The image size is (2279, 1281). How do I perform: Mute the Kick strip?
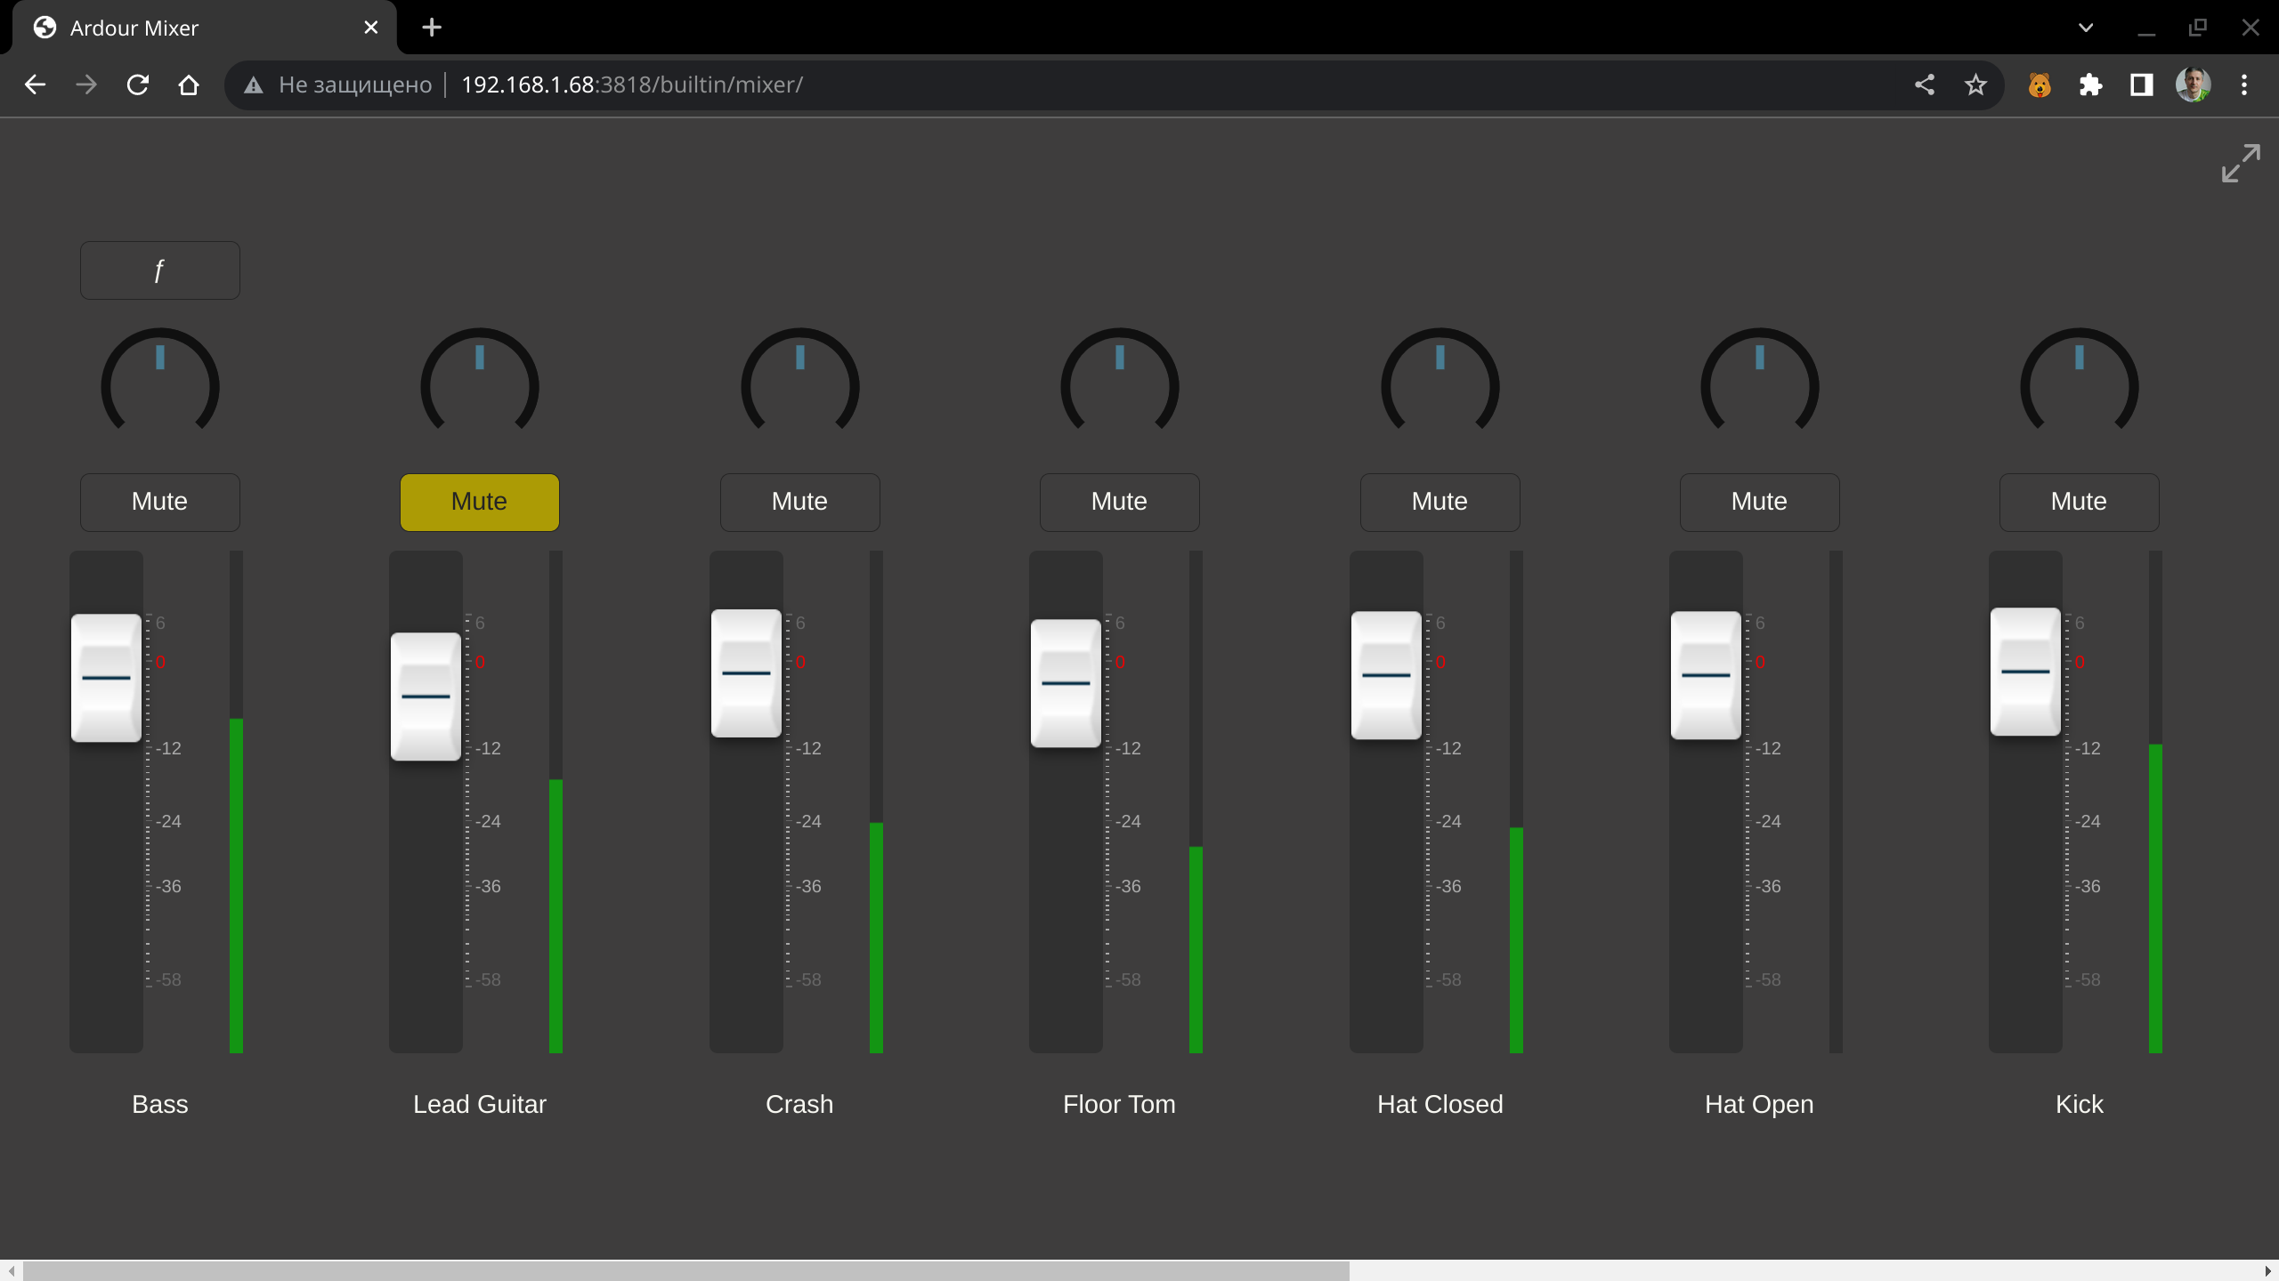tap(2080, 502)
